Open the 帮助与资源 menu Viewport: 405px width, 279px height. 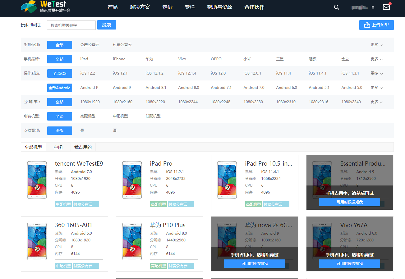click(219, 7)
